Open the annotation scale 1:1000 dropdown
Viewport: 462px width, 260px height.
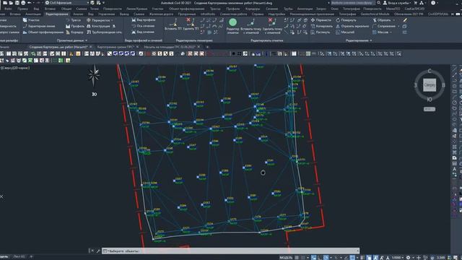point(398,258)
